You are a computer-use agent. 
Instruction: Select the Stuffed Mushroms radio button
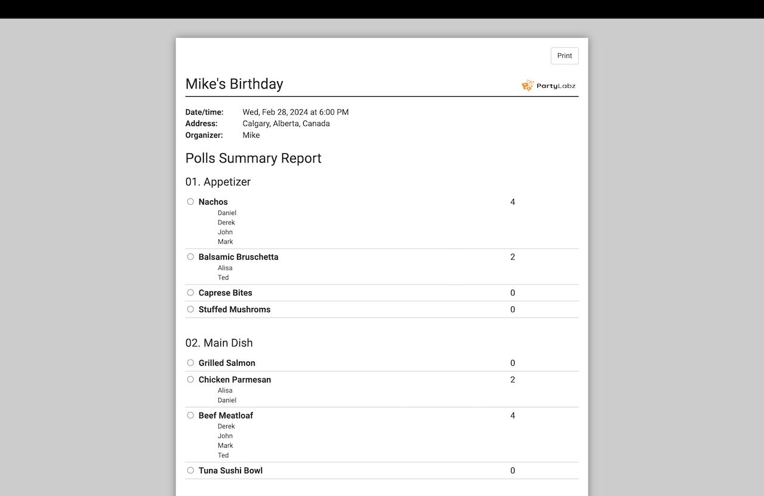190,309
